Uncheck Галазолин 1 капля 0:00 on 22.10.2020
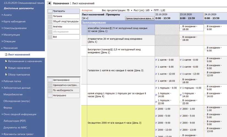227x137 pixels. pyautogui.click(x=156, y=60)
